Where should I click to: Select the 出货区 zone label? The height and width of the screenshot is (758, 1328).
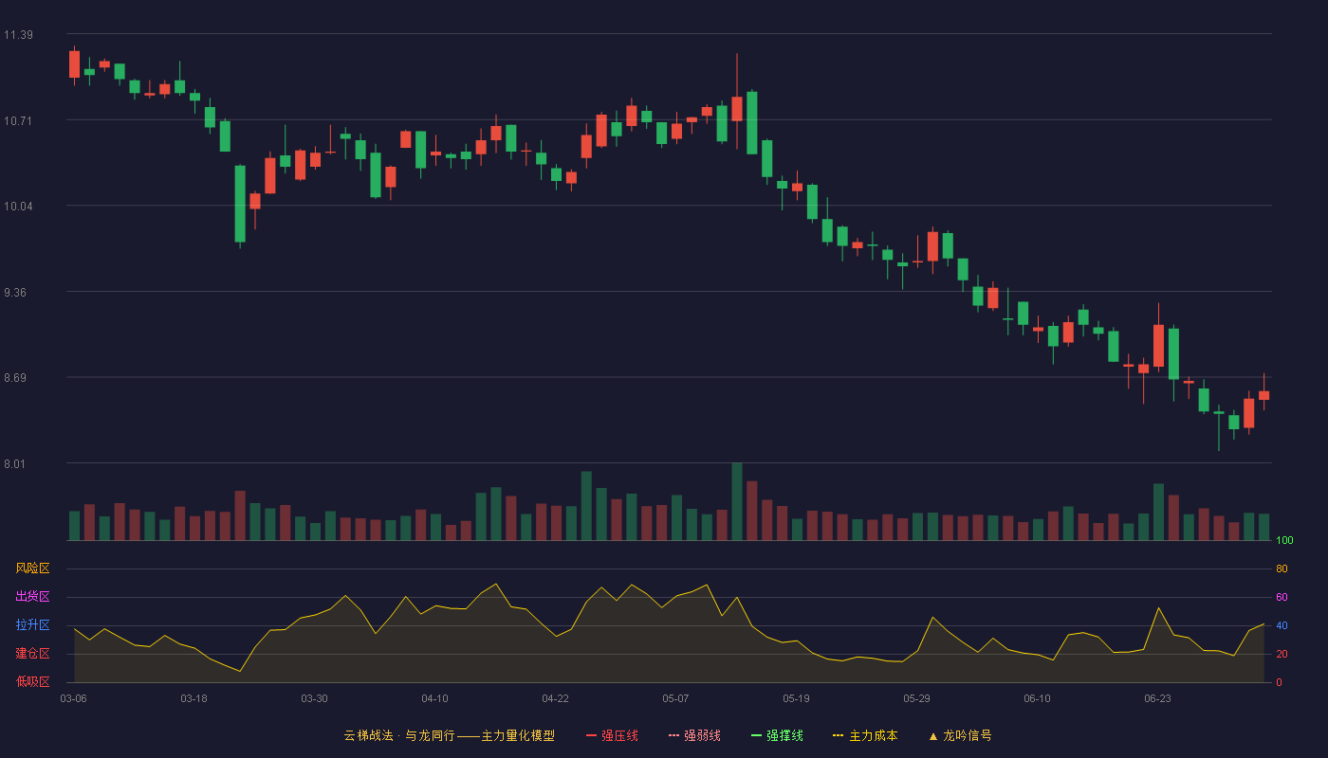click(32, 597)
